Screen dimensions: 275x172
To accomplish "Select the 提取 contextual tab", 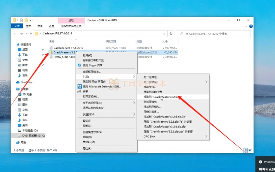I will pos(71,20).
